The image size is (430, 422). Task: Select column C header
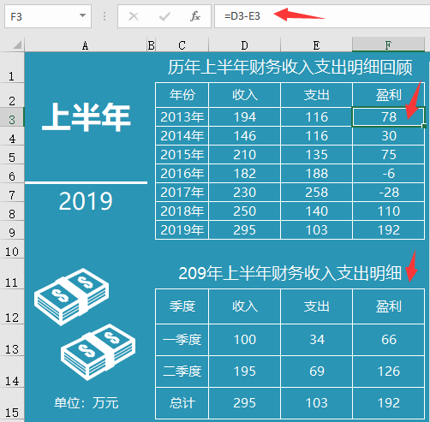(x=182, y=45)
